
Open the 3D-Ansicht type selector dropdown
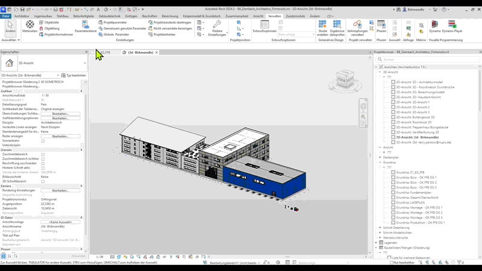(84, 63)
